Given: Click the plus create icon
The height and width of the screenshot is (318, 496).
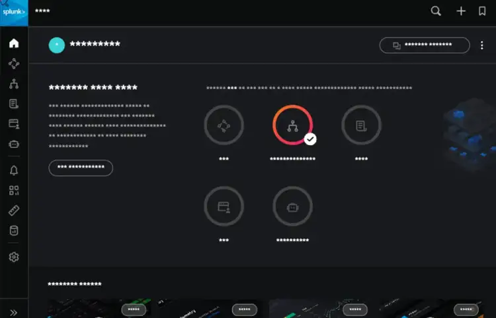Looking at the screenshot, I should (x=461, y=11).
